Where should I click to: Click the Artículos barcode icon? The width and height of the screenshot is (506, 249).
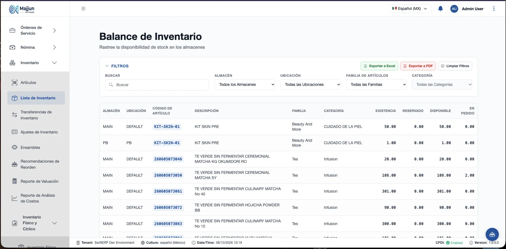pos(15,83)
